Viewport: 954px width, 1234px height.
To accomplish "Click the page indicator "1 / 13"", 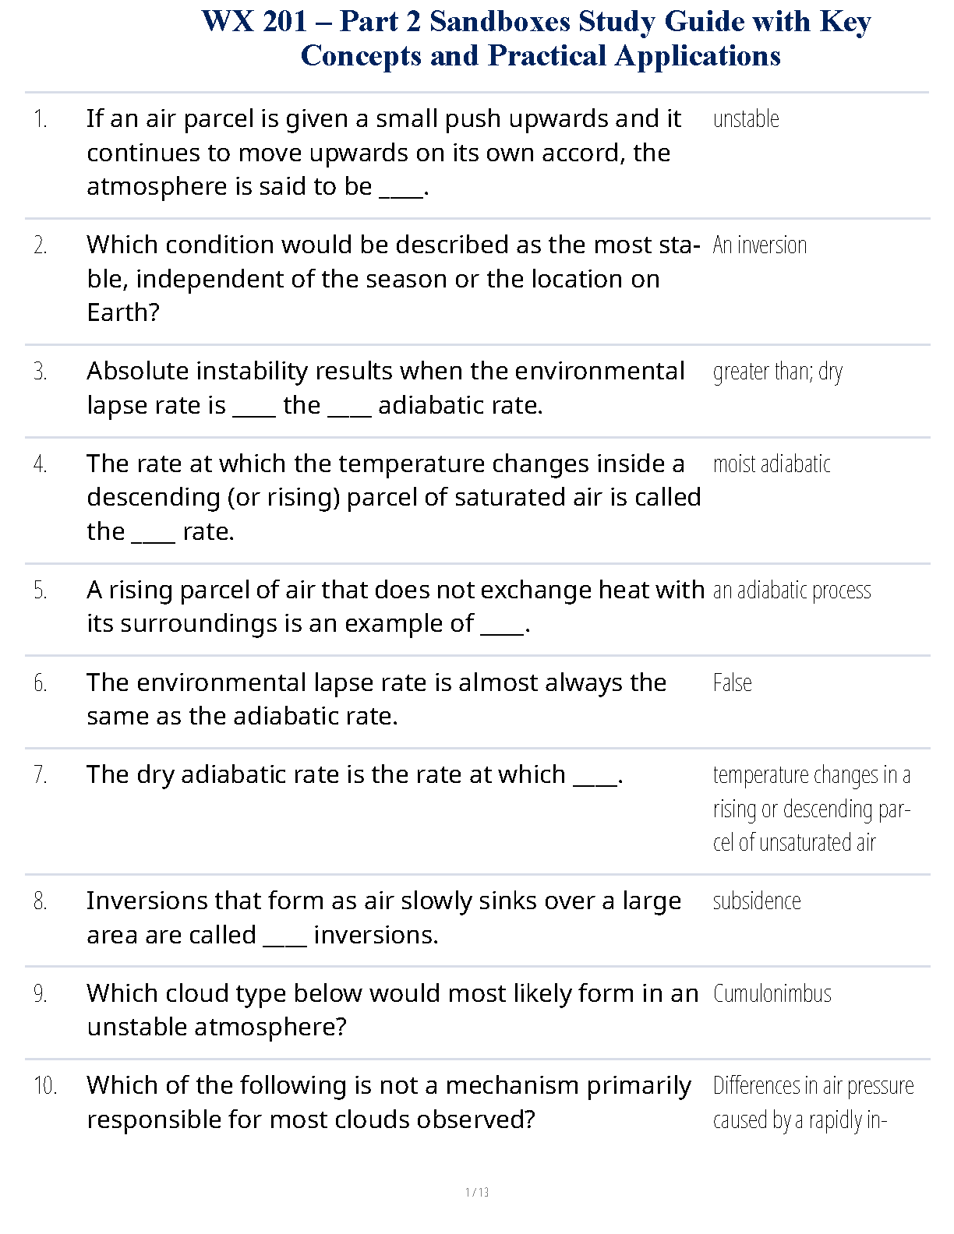I will click(x=477, y=1192).
